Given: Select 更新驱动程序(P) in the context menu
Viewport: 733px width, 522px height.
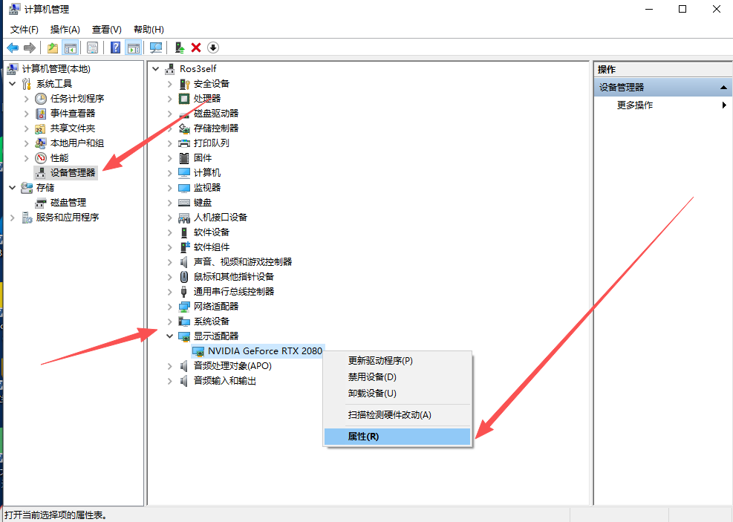Looking at the screenshot, I should pos(380,361).
